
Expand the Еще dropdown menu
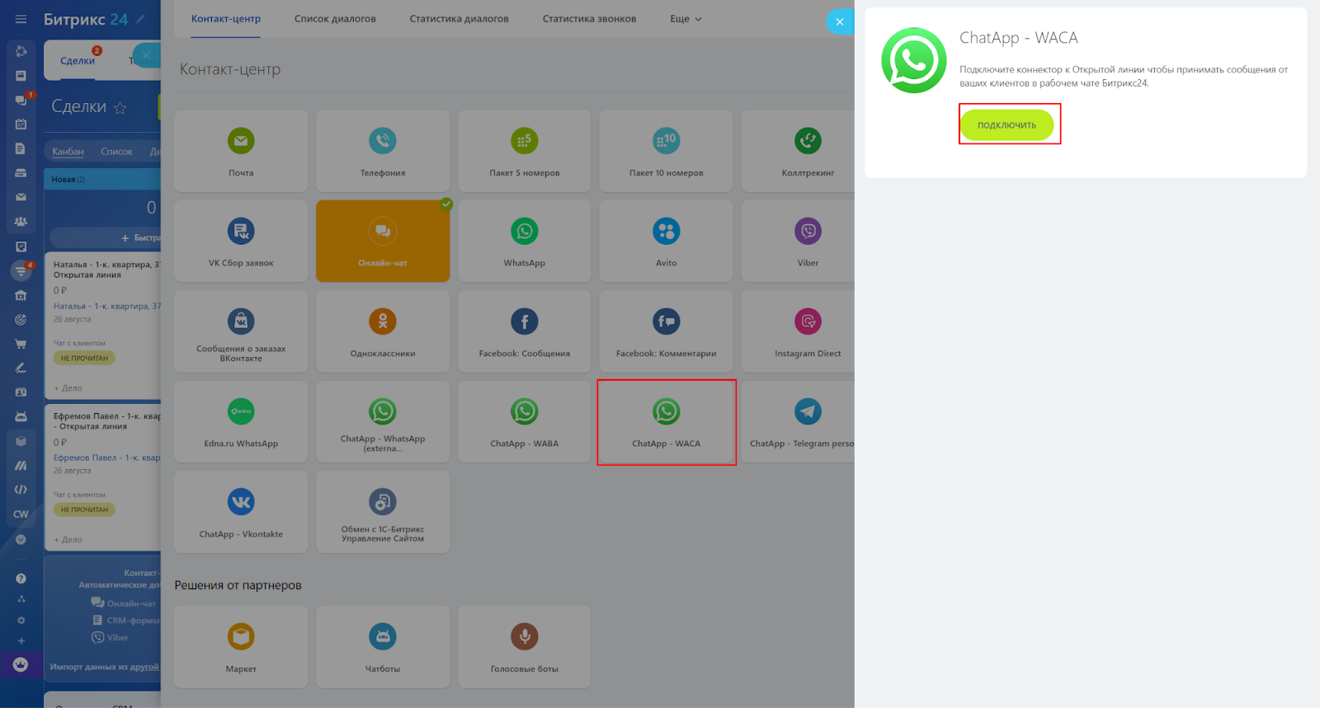click(686, 19)
